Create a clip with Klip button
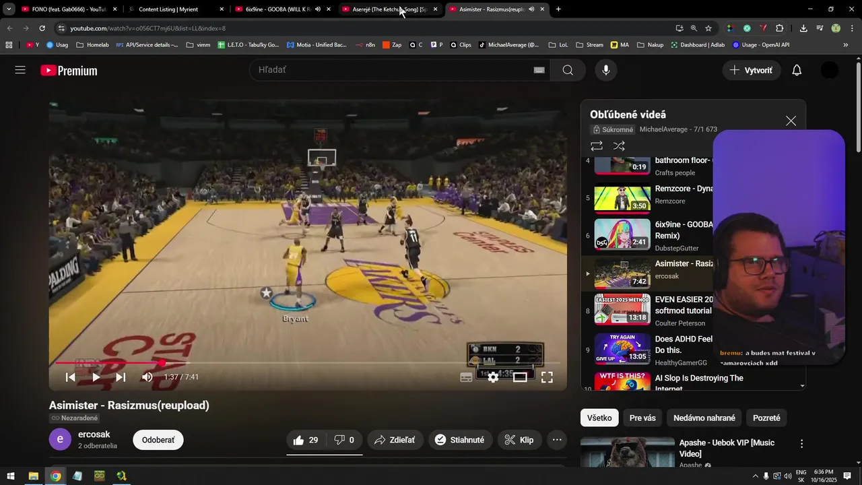 click(x=519, y=440)
